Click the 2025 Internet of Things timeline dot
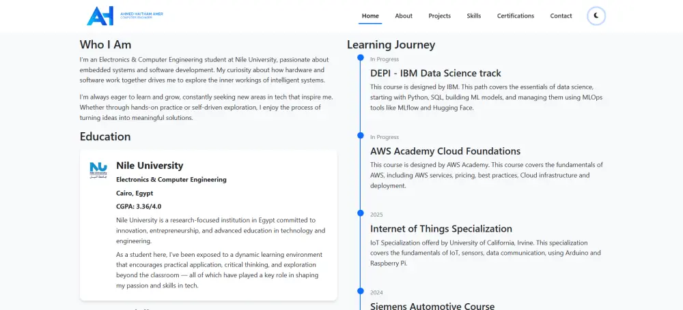This screenshot has width=683, height=310. point(361,213)
